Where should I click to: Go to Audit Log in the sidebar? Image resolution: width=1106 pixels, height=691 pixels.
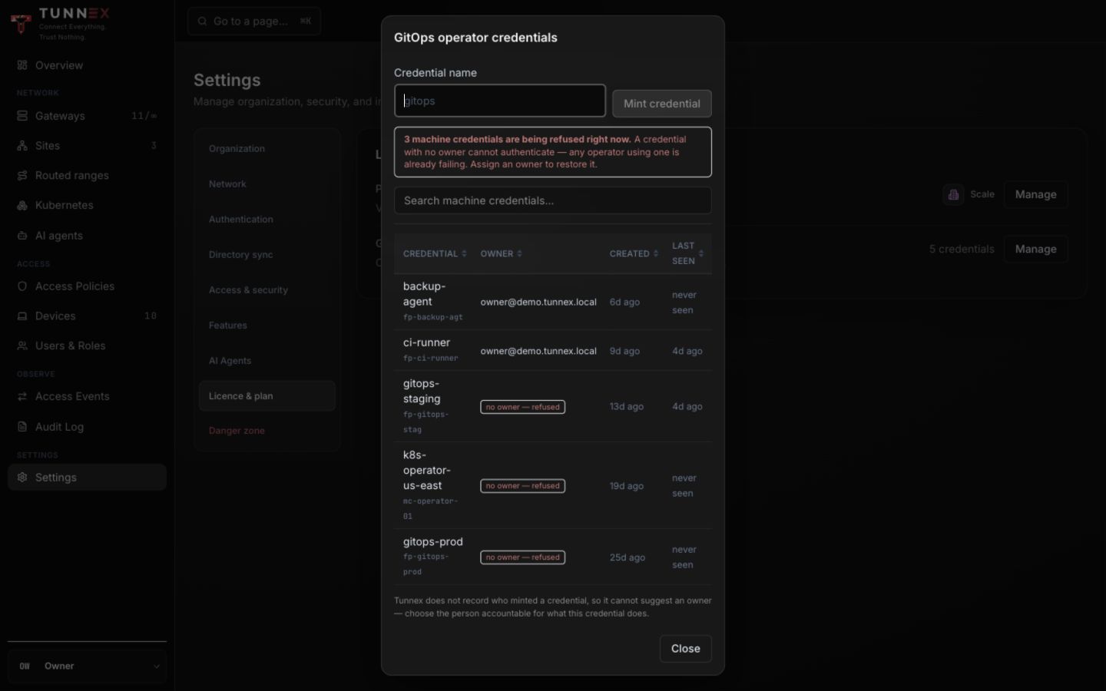point(87,427)
